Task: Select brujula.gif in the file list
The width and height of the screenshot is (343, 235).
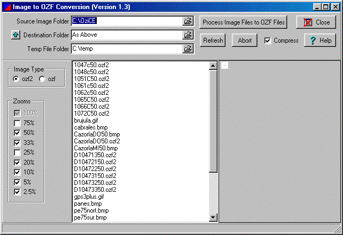Action: [86, 120]
